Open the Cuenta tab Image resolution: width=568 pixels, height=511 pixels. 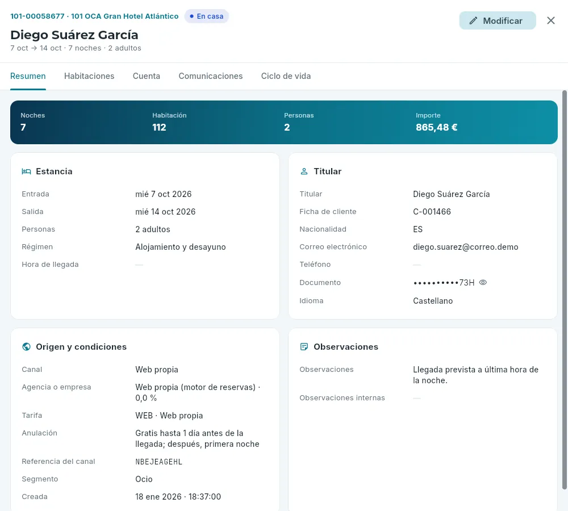point(147,76)
